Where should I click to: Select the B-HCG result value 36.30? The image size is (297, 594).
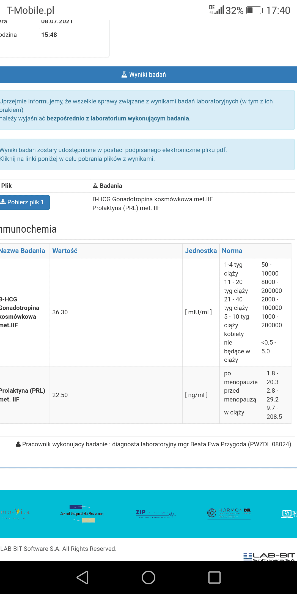(x=60, y=312)
